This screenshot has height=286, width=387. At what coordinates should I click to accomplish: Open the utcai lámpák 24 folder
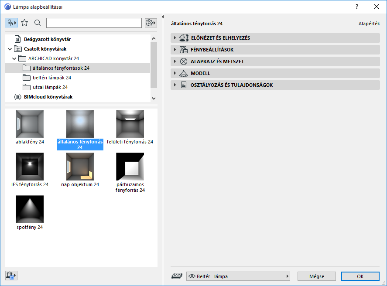coord(50,87)
